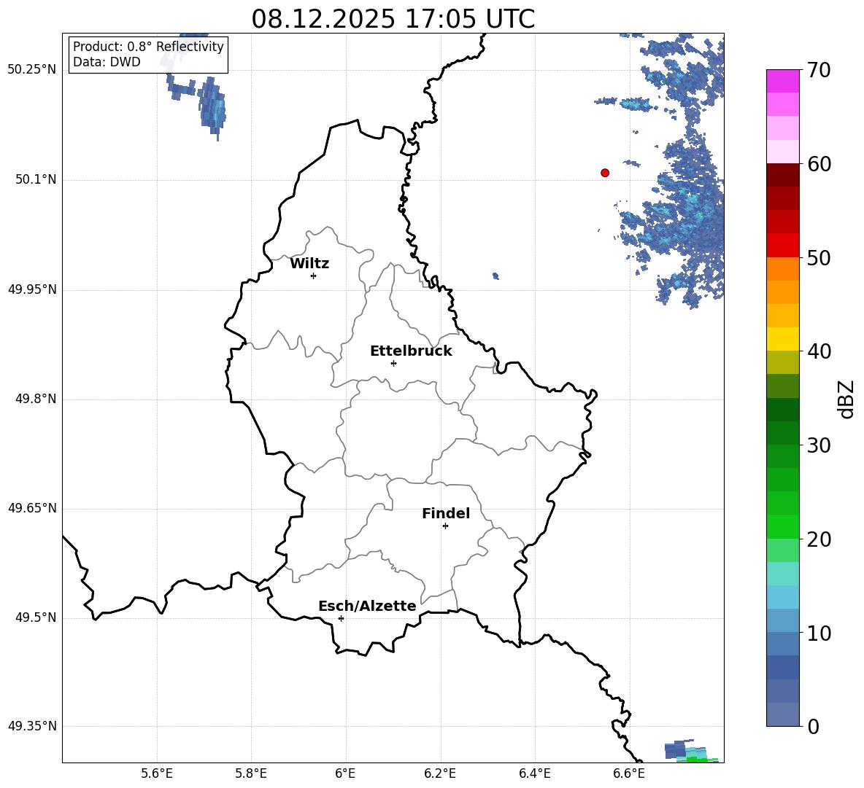Click the colorbar tick label 10
This screenshot has height=788, width=864.
(819, 633)
